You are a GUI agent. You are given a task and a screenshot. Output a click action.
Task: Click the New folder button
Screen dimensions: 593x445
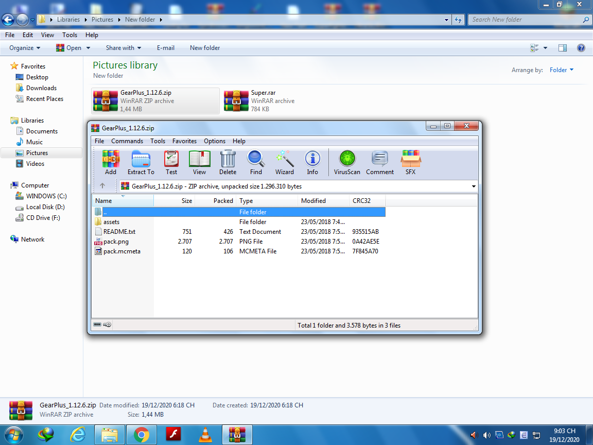tap(205, 48)
